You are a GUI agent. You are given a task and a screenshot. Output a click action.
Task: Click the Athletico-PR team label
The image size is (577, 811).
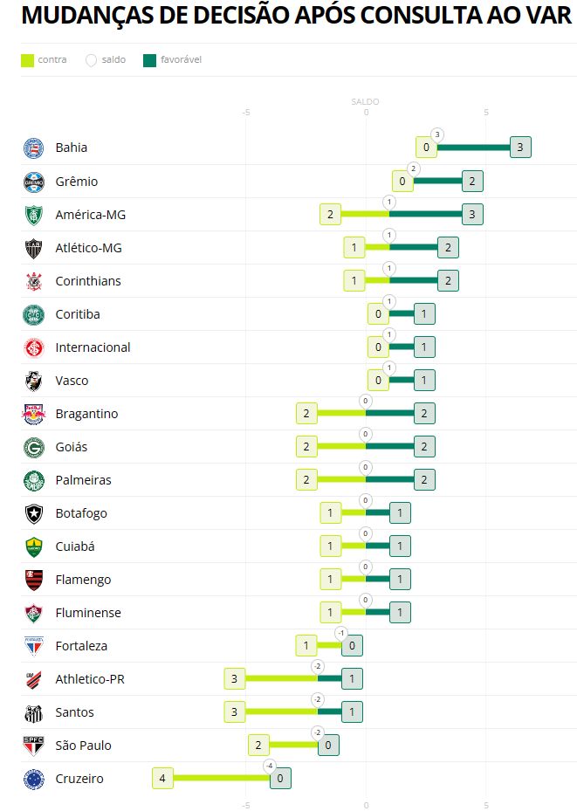point(90,679)
